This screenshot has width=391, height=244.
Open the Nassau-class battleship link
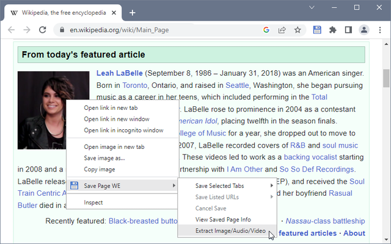pos(325,221)
